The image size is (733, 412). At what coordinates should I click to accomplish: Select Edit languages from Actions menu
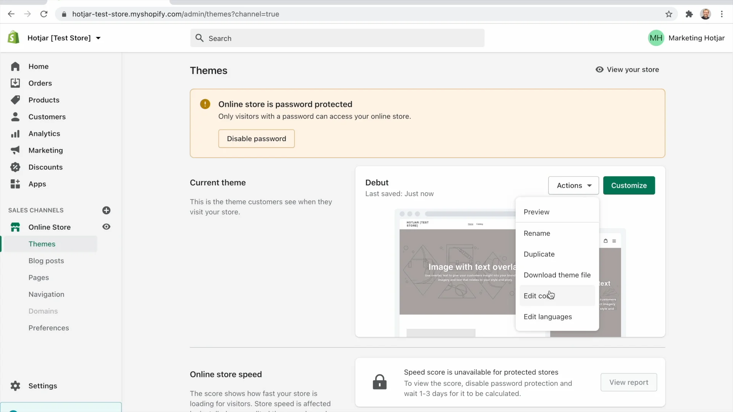[548, 316]
